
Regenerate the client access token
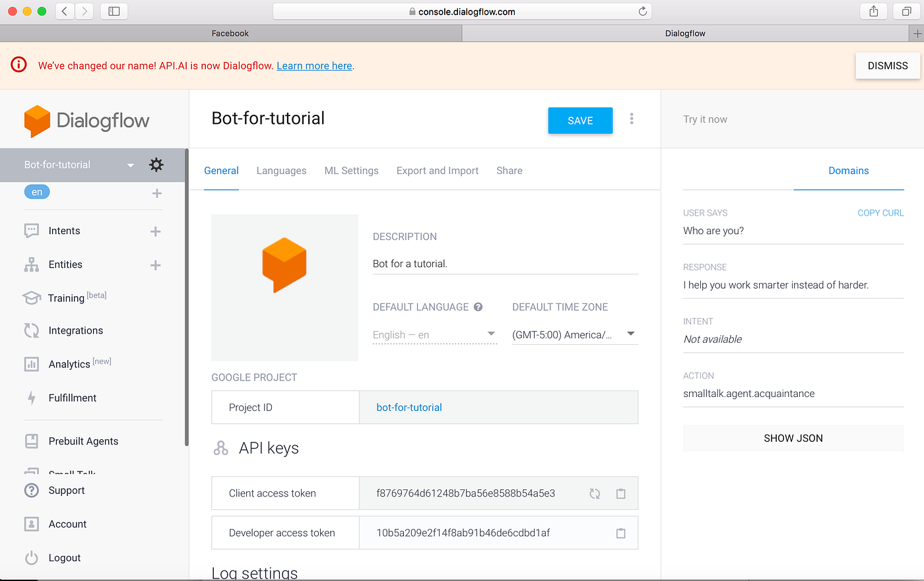(595, 493)
